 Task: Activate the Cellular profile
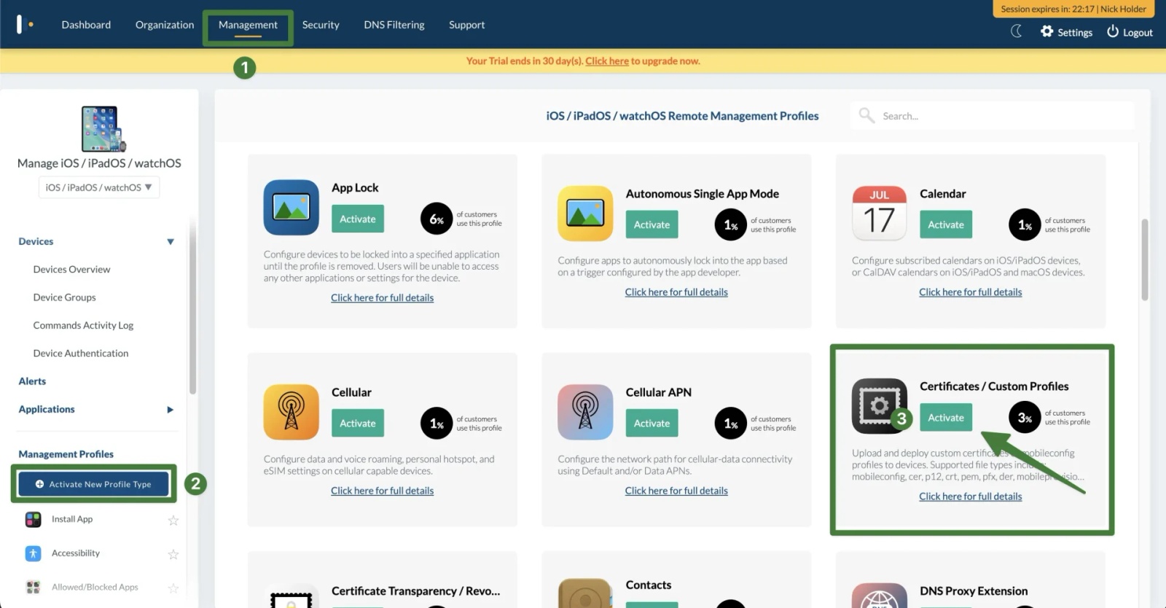point(358,423)
